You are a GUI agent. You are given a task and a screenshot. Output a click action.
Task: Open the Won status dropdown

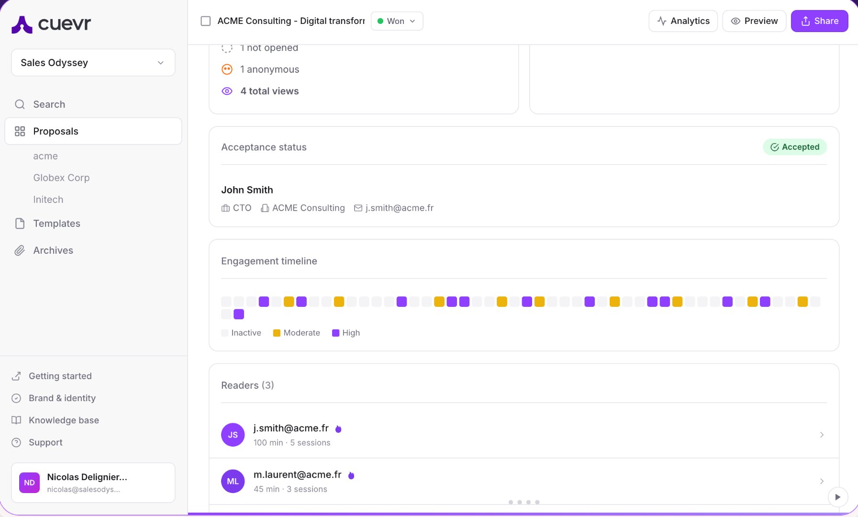[x=397, y=21]
